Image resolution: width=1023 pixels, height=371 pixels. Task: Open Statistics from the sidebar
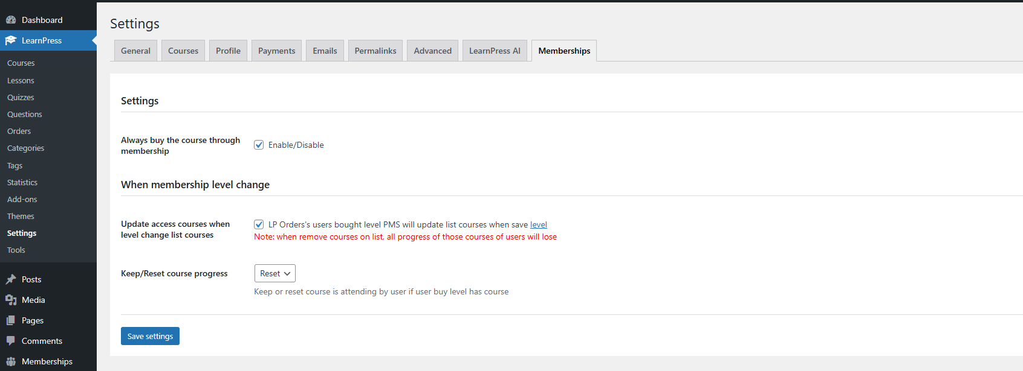[22, 182]
